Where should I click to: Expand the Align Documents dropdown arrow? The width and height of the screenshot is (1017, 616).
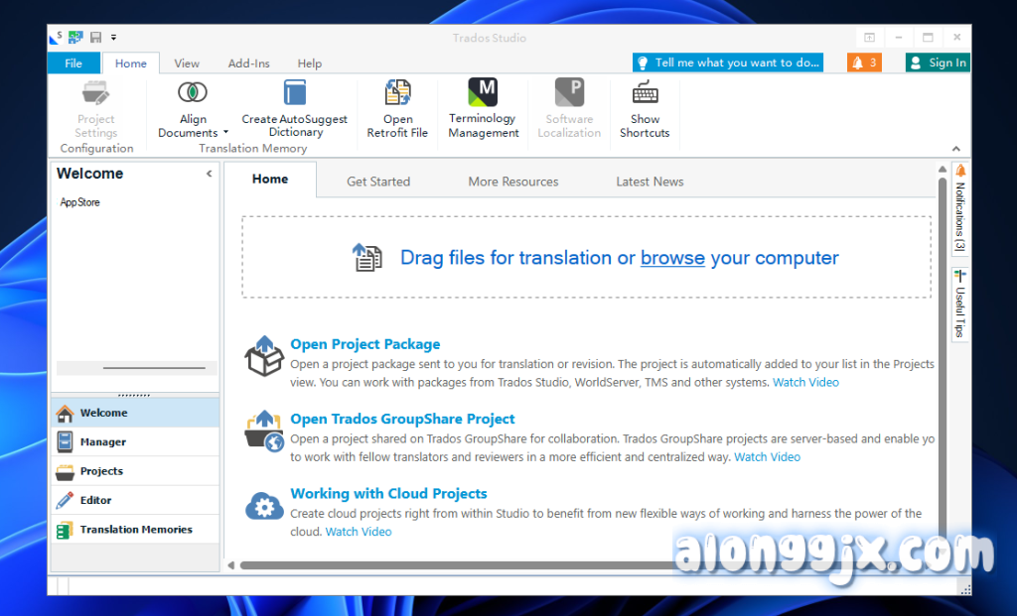pyautogui.click(x=225, y=133)
